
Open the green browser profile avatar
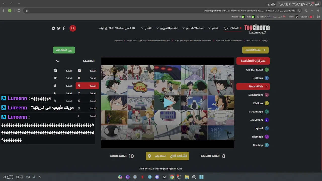pyautogui.click(x=10, y=11)
